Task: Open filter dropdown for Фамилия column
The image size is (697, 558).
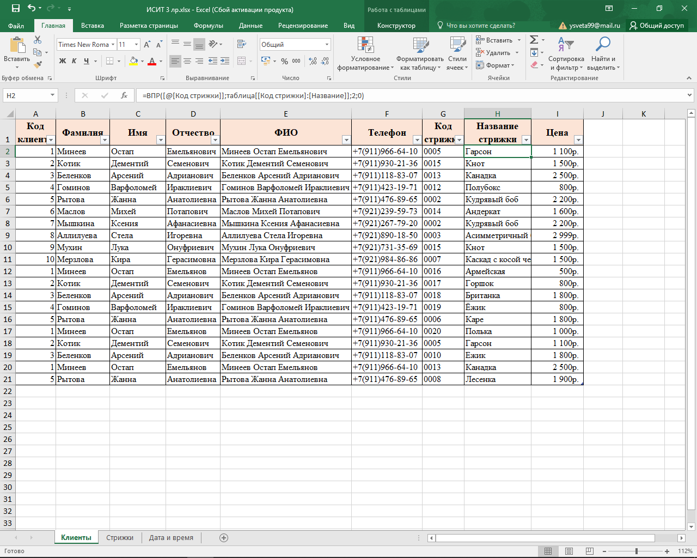Action: coord(105,140)
